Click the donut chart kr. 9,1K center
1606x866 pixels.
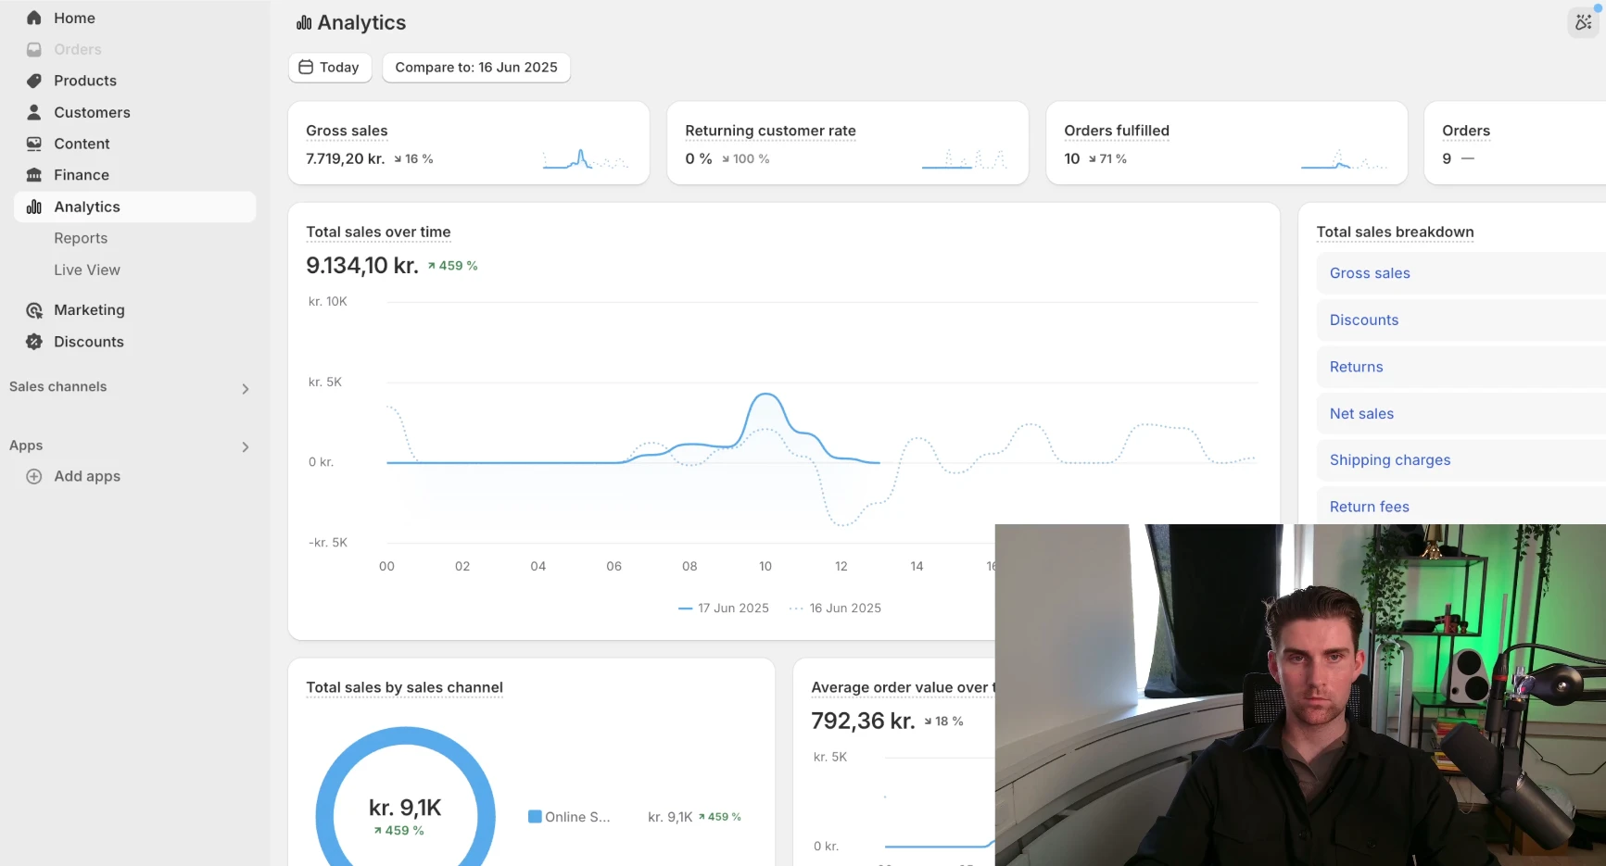tap(405, 808)
